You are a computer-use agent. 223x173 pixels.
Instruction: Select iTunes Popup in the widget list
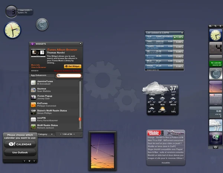tap(54, 97)
